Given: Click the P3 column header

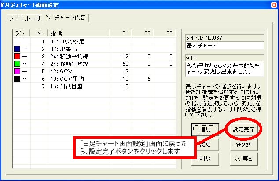Looking at the screenshot, I should coord(165,33).
